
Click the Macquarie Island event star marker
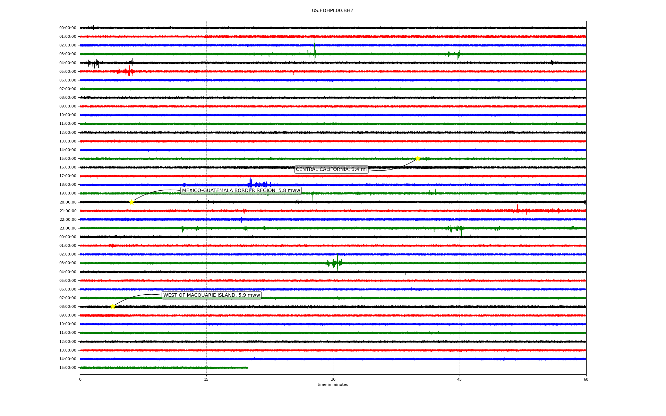[x=113, y=306]
